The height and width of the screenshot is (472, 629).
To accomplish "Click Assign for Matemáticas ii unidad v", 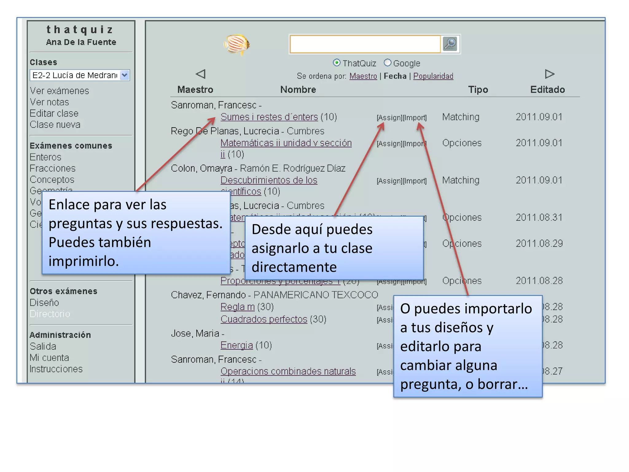I will pos(389,144).
